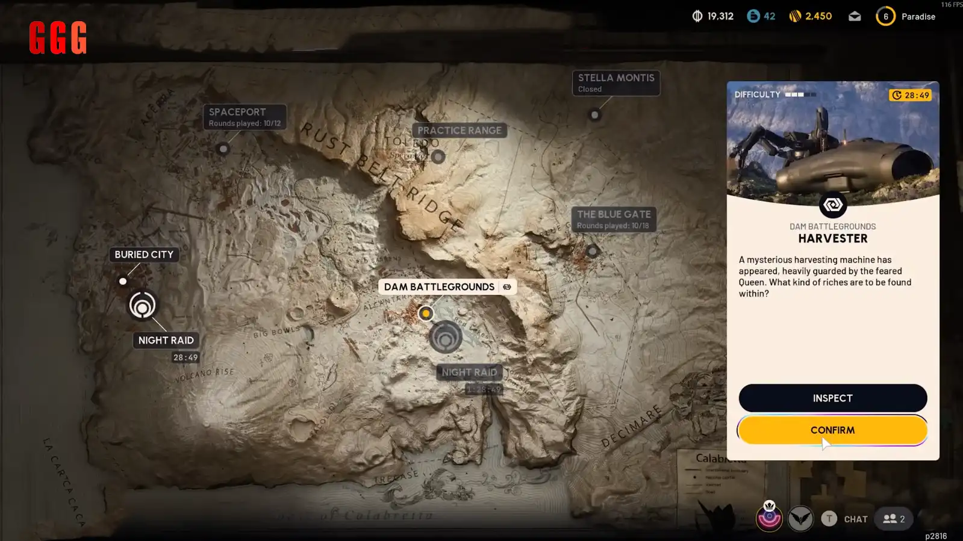
Task: Open the party members count button
Action: 894,519
